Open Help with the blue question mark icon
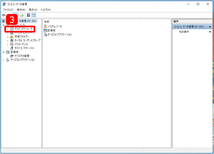 coord(28,15)
